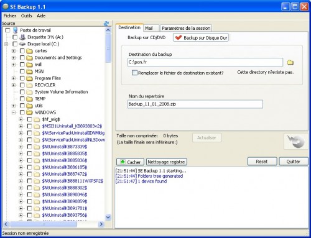Tick the $NtUninstallKB893756$ checkbox
311x238 pixels.
(29, 215)
